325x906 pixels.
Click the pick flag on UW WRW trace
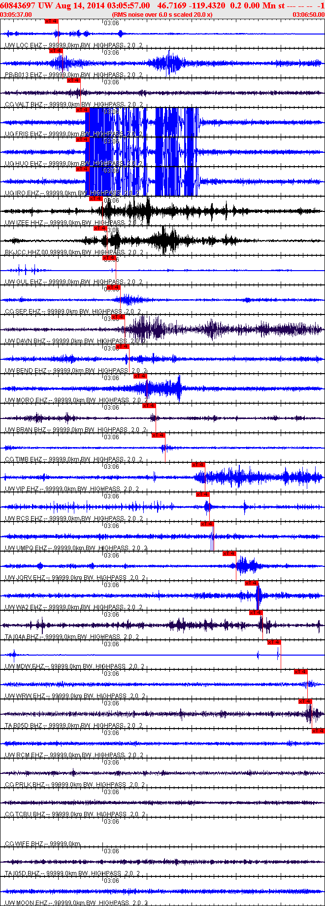tap(300, 672)
